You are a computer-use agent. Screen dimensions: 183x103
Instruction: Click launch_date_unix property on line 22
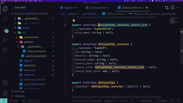(87, 71)
